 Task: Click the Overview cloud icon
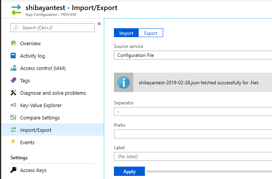click(x=13, y=43)
